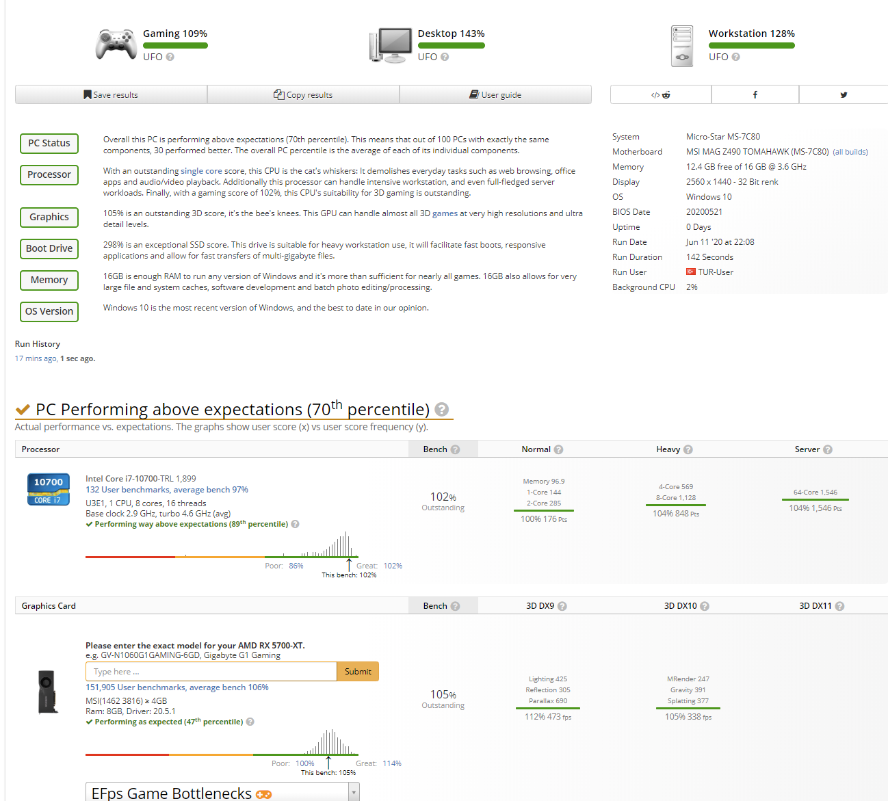Screen dimensions: 888x801
Task: Open 132 User benchmarks link
Action: [167, 490]
